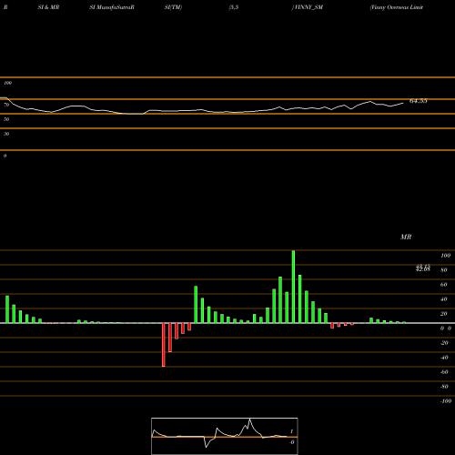
Task: Click the end of the RSI line near 64.55
Action: tap(403, 103)
